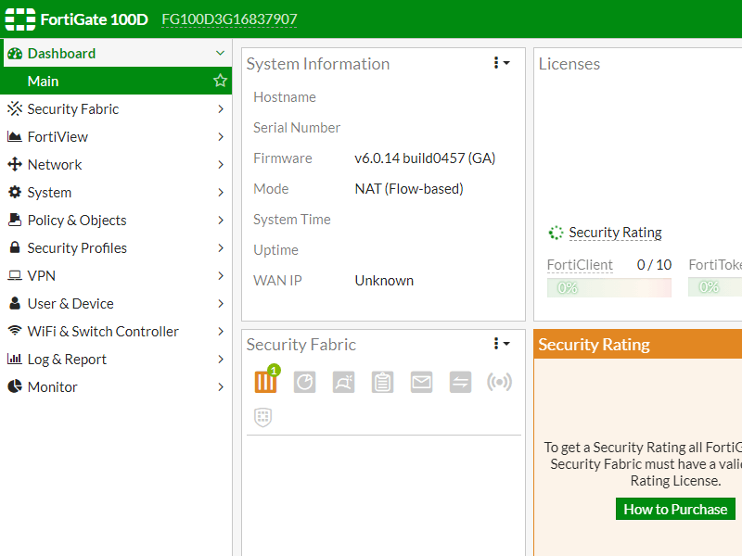This screenshot has width=742, height=556.
Task: Click the Security Rating link in Licenses
Action: tap(615, 233)
